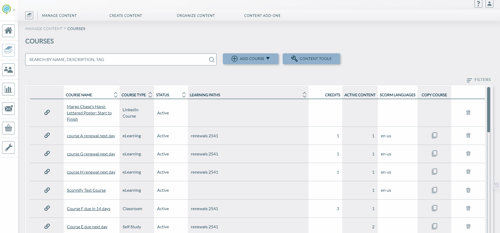
Task: Open the Reports bar chart sidebar icon
Action: 8,89
